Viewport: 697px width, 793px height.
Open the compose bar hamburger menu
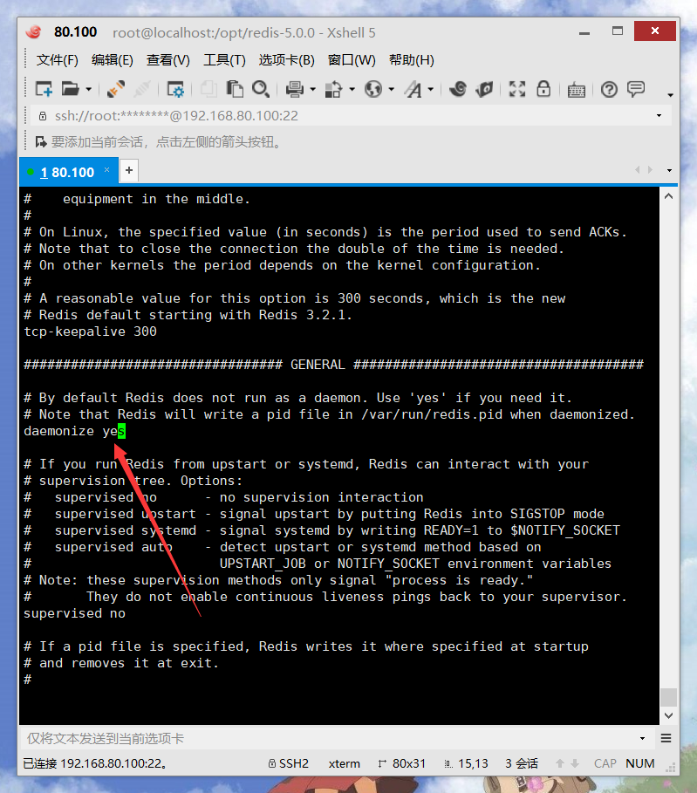tap(666, 738)
